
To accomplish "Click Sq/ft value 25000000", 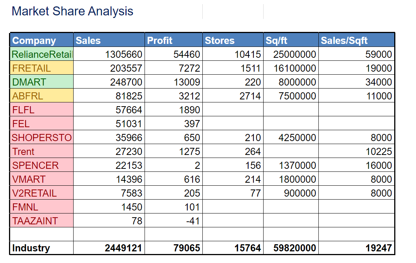I will (x=295, y=54).
